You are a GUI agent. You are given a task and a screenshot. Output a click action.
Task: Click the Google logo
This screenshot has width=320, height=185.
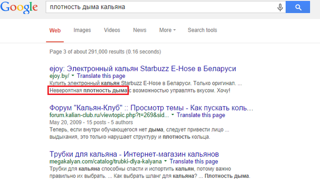(19, 7)
